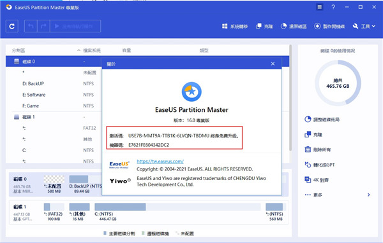Click the redo arrow in toolbar

pos(43,26)
